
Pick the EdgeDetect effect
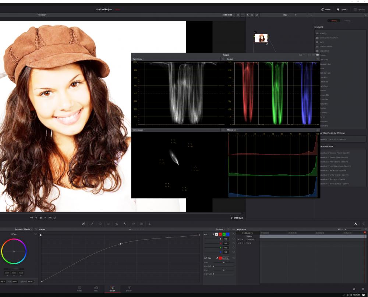click(324, 51)
